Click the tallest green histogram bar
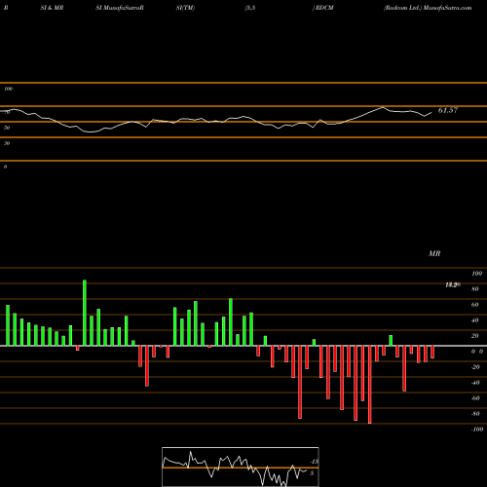The width and height of the screenshot is (487, 487). tap(85, 313)
